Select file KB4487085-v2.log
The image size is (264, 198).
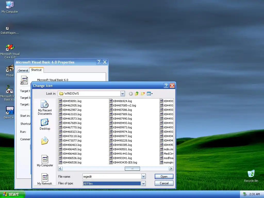click(123, 105)
